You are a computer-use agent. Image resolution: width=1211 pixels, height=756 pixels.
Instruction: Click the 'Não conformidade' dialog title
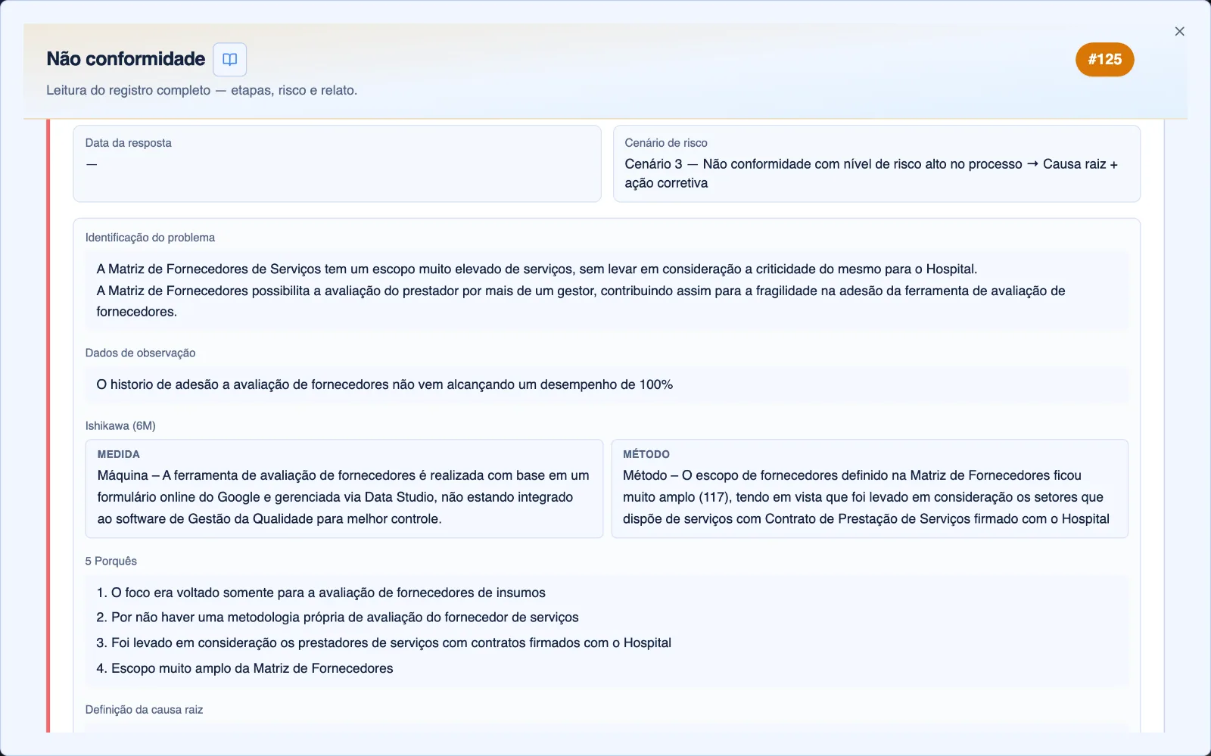[126, 59]
